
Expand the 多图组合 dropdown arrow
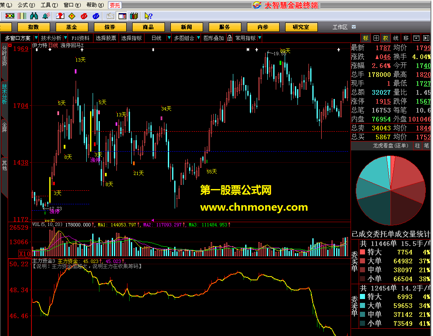coord(198,38)
